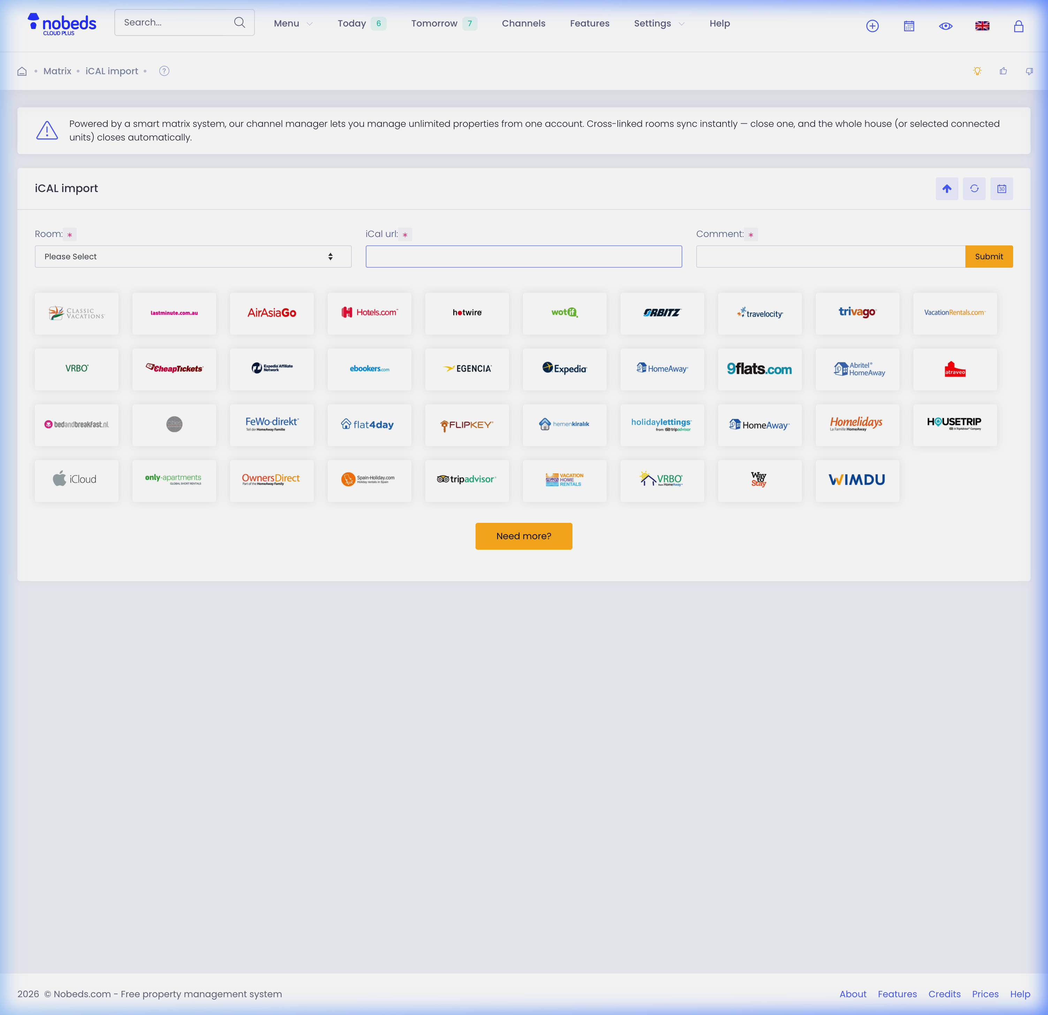Focus the iCal url input field
Viewport: 1048px width, 1015px height.
pyautogui.click(x=523, y=257)
